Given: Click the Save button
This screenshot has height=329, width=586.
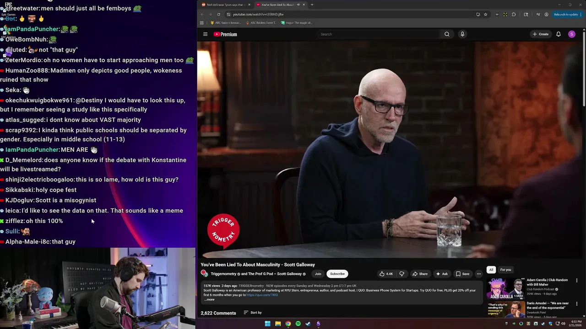Looking at the screenshot, I should tap(462, 274).
